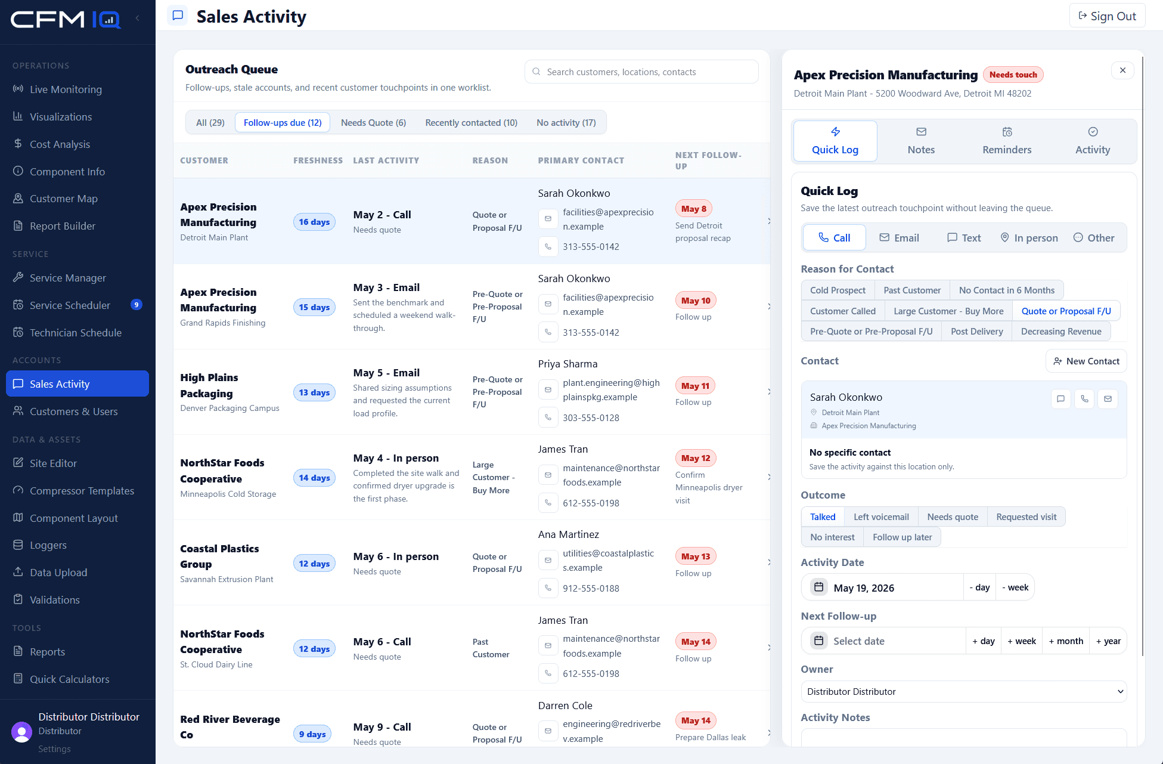Add one week to Next Follow-up

(1021, 641)
